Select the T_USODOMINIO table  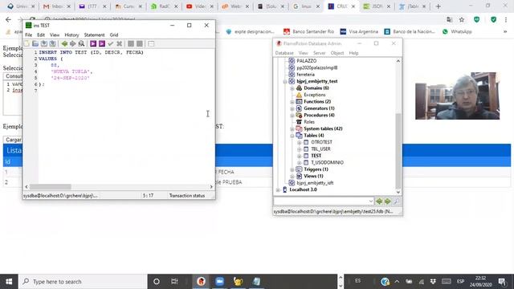(x=327, y=162)
